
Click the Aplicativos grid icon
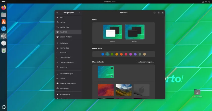[x=58, y=43]
